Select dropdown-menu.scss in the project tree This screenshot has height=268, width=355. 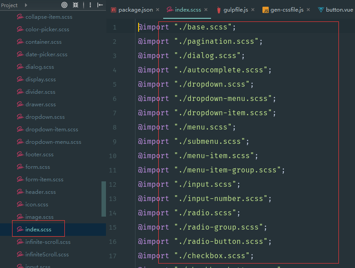pyautogui.click(x=53, y=142)
